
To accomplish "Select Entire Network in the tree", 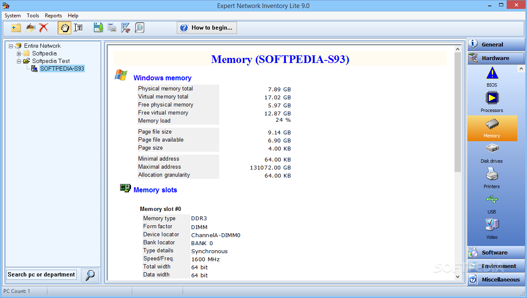I will tap(42, 46).
